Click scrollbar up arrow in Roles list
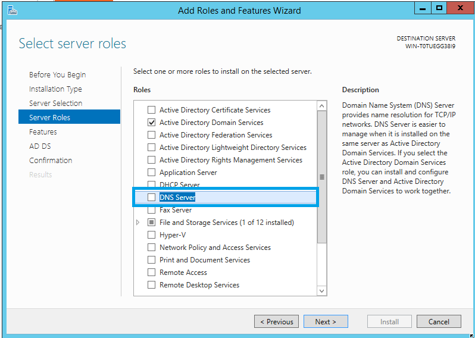This screenshot has height=338, width=475. pos(321,106)
